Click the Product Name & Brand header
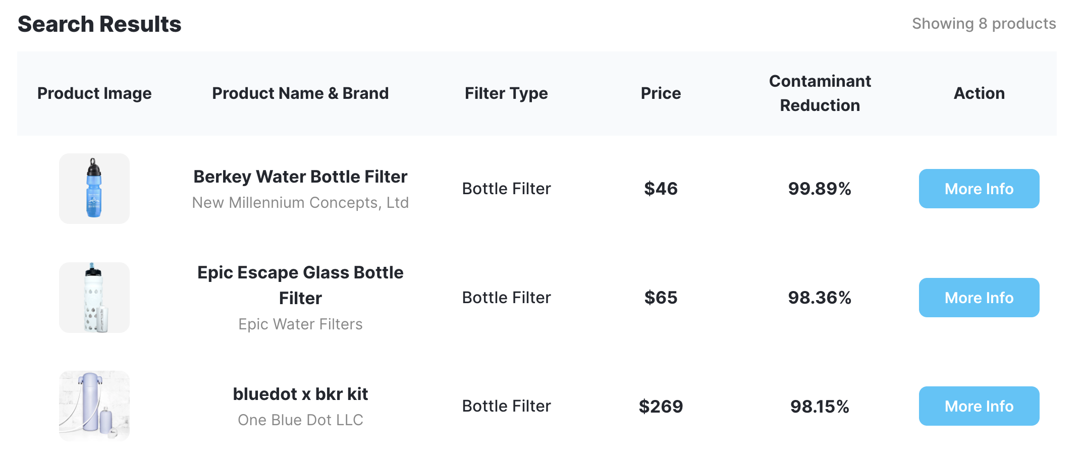Screen dimensions: 1082x460 [x=300, y=93]
